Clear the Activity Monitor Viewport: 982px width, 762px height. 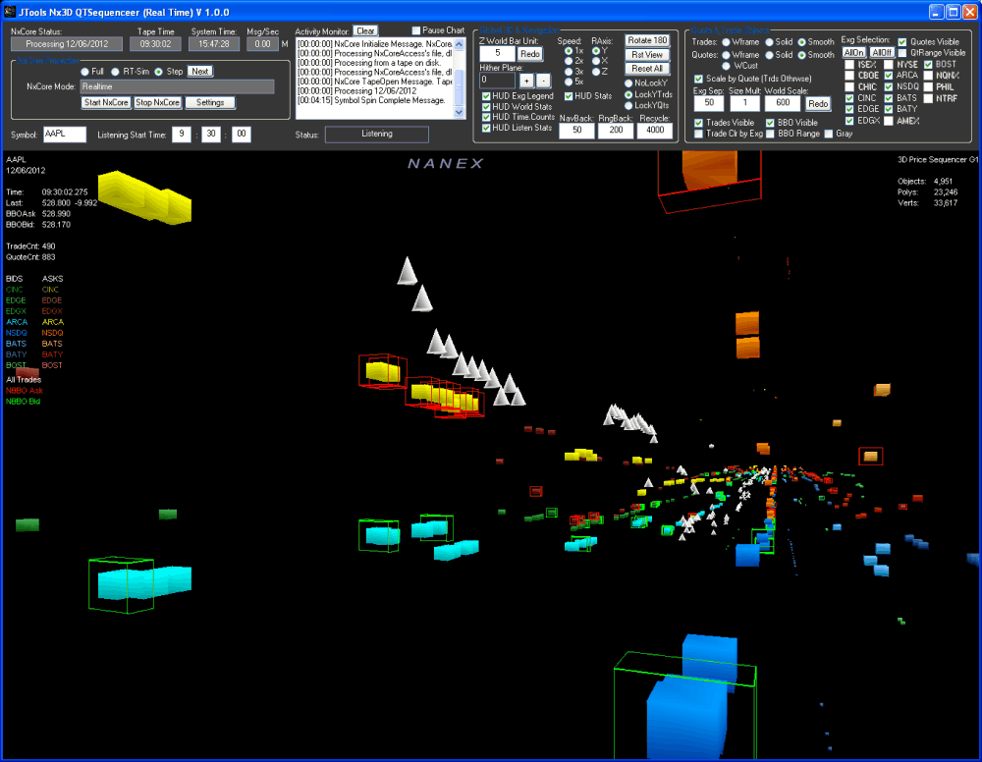tap(365, 31)
